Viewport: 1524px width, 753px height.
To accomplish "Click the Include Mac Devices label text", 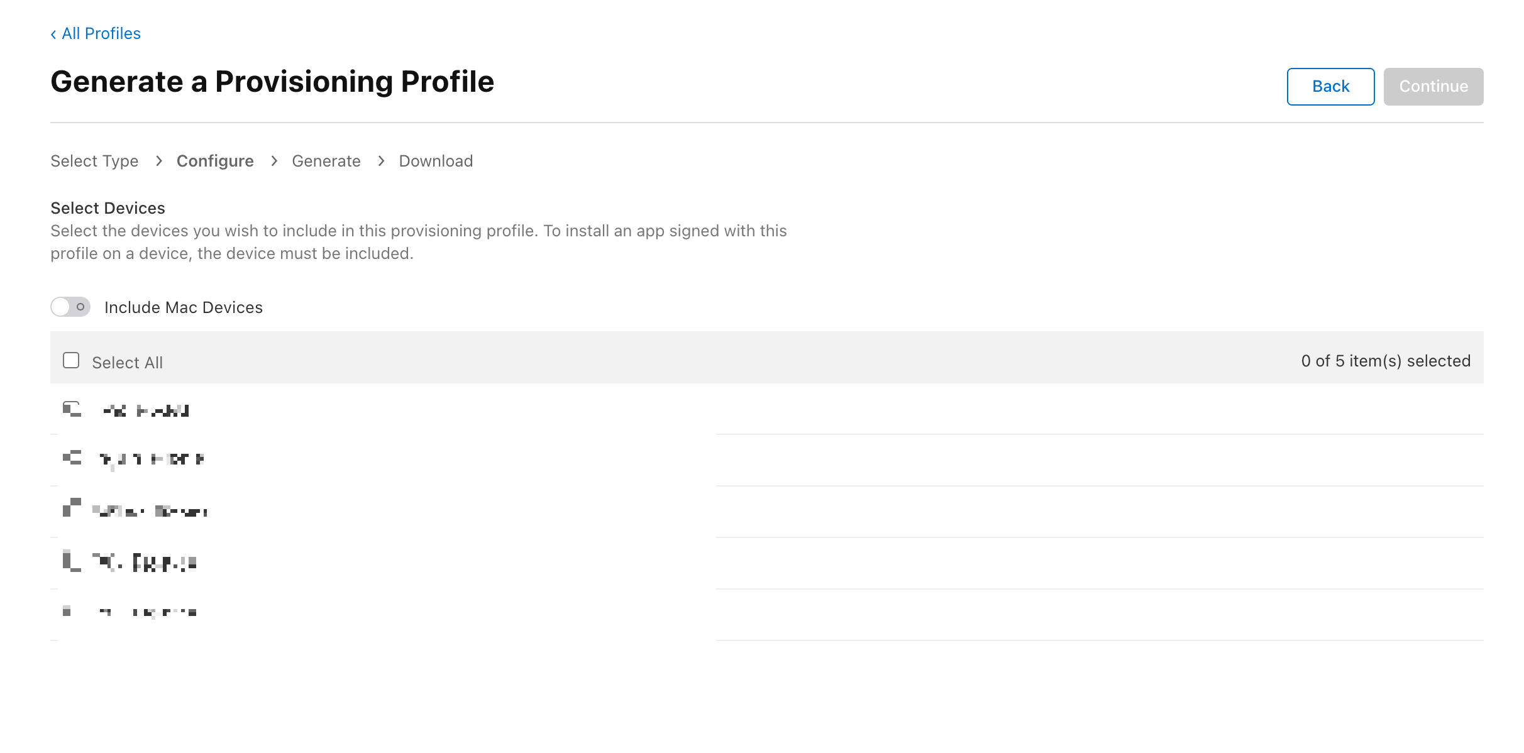I will coord(184,308).
